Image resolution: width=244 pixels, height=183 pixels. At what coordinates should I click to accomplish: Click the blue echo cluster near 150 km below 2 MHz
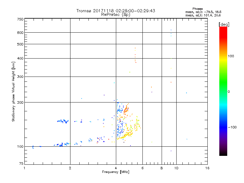click(x=63, y=121)
